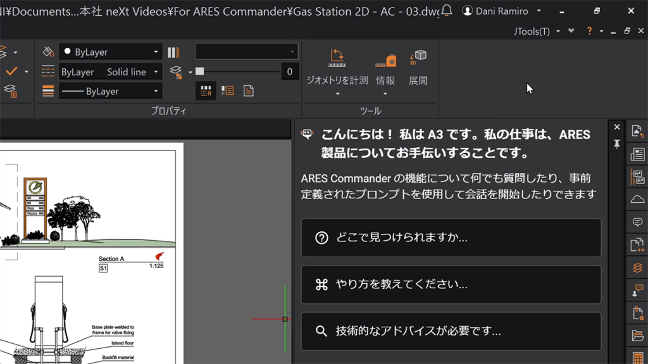The height and width of the screenshot is (364, 648).
Task: Click the やり方を教えてください prompt button
Action: point(451,284)
